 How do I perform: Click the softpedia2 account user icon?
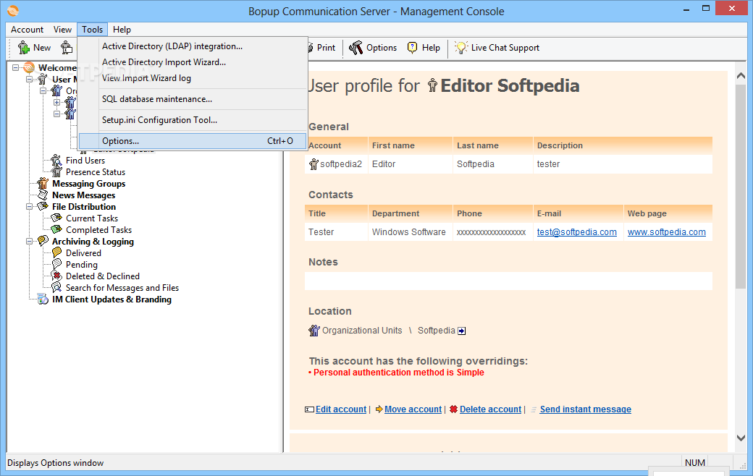(x=314, y=164)
